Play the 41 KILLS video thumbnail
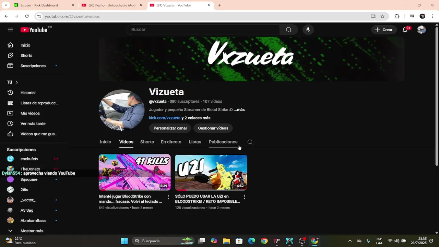Screen dimensions: 439x247 (134, 173)
